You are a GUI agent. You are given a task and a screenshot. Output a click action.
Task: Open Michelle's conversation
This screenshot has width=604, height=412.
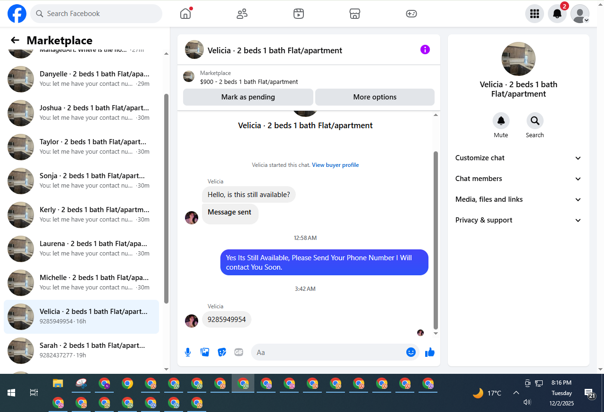coord(81,282)
